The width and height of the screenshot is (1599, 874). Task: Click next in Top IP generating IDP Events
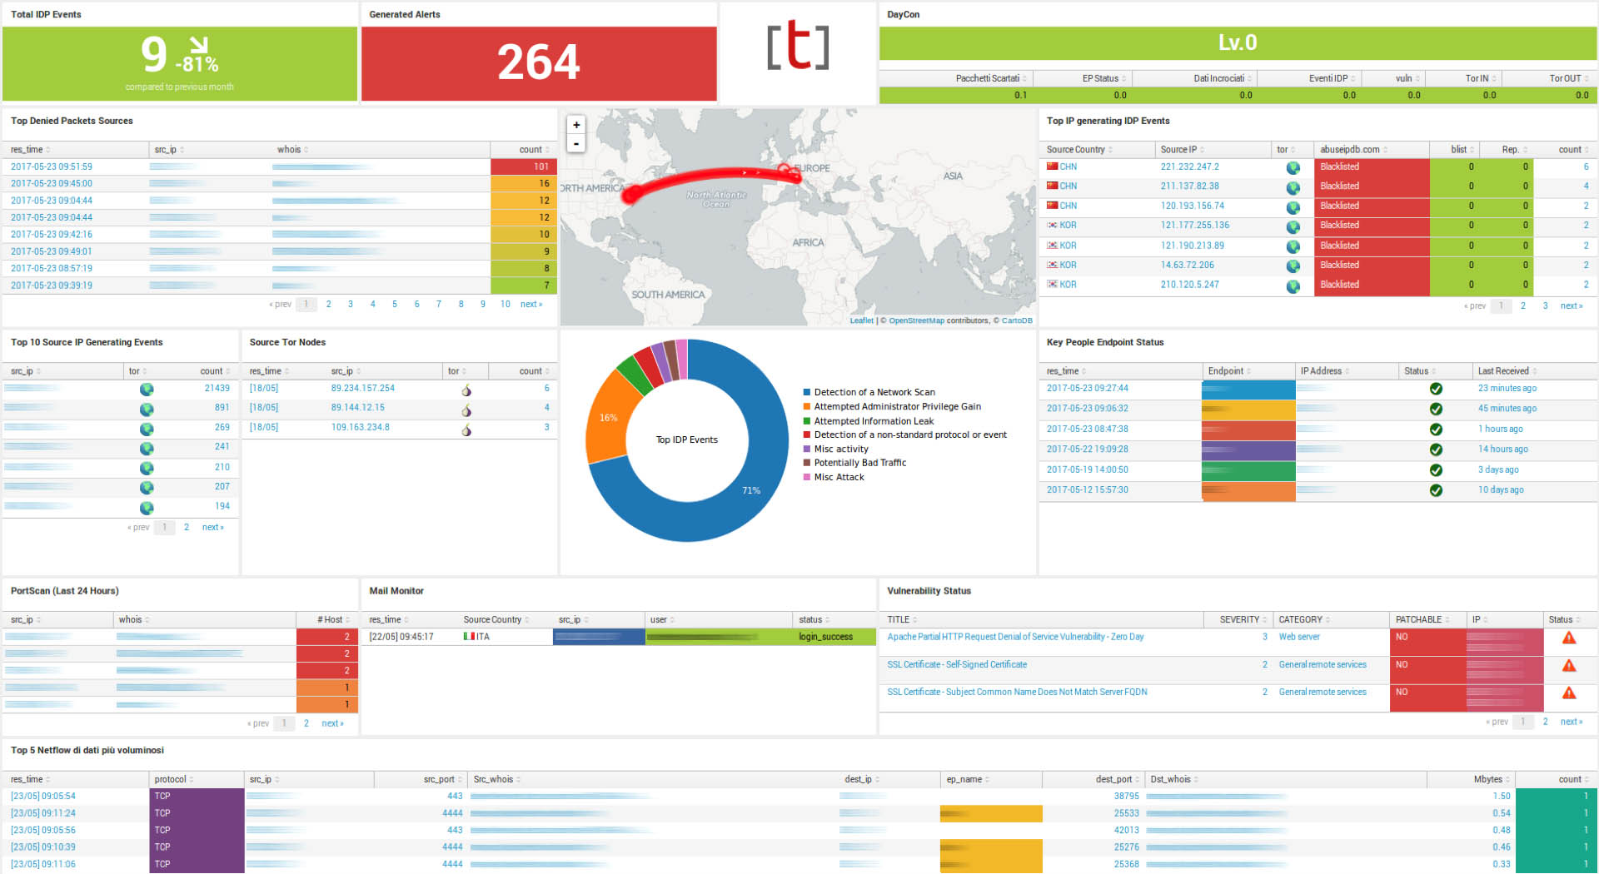tap(1571, 306)
